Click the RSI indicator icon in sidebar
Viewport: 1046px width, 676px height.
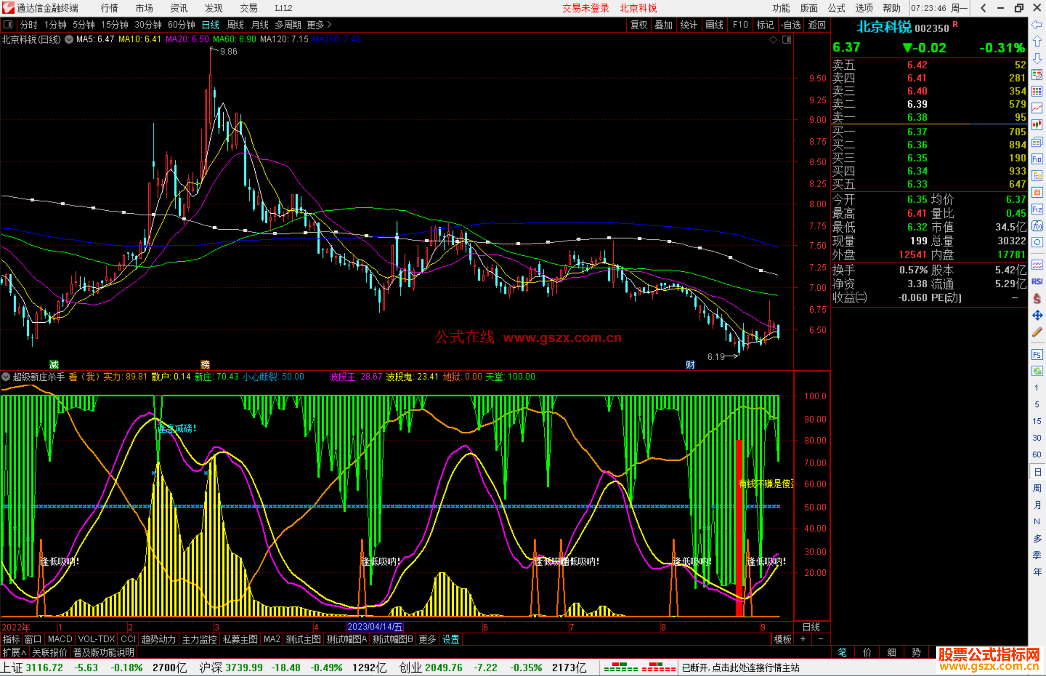(1037, 282)
